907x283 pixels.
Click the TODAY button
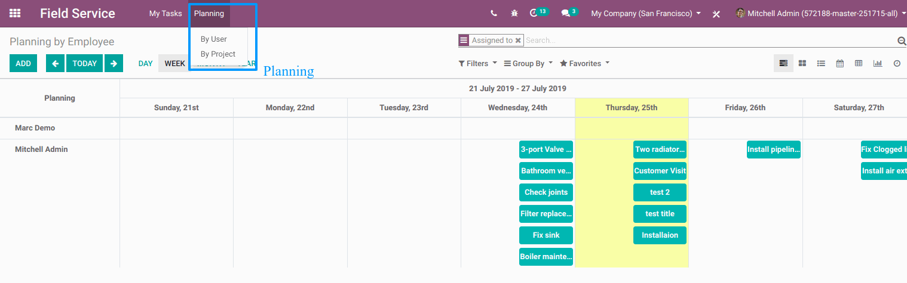[84, 63]
